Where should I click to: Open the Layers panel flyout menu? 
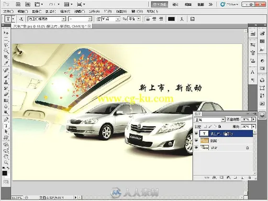coord(254,114)
